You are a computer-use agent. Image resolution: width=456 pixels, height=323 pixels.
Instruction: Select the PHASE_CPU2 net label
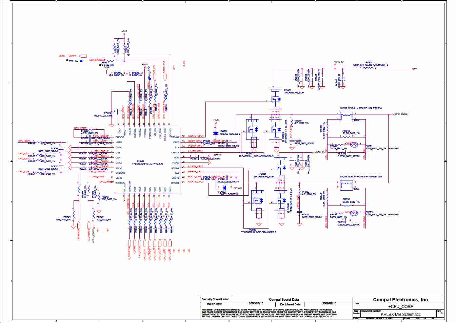pyautogui.click(x=196, y=172)
